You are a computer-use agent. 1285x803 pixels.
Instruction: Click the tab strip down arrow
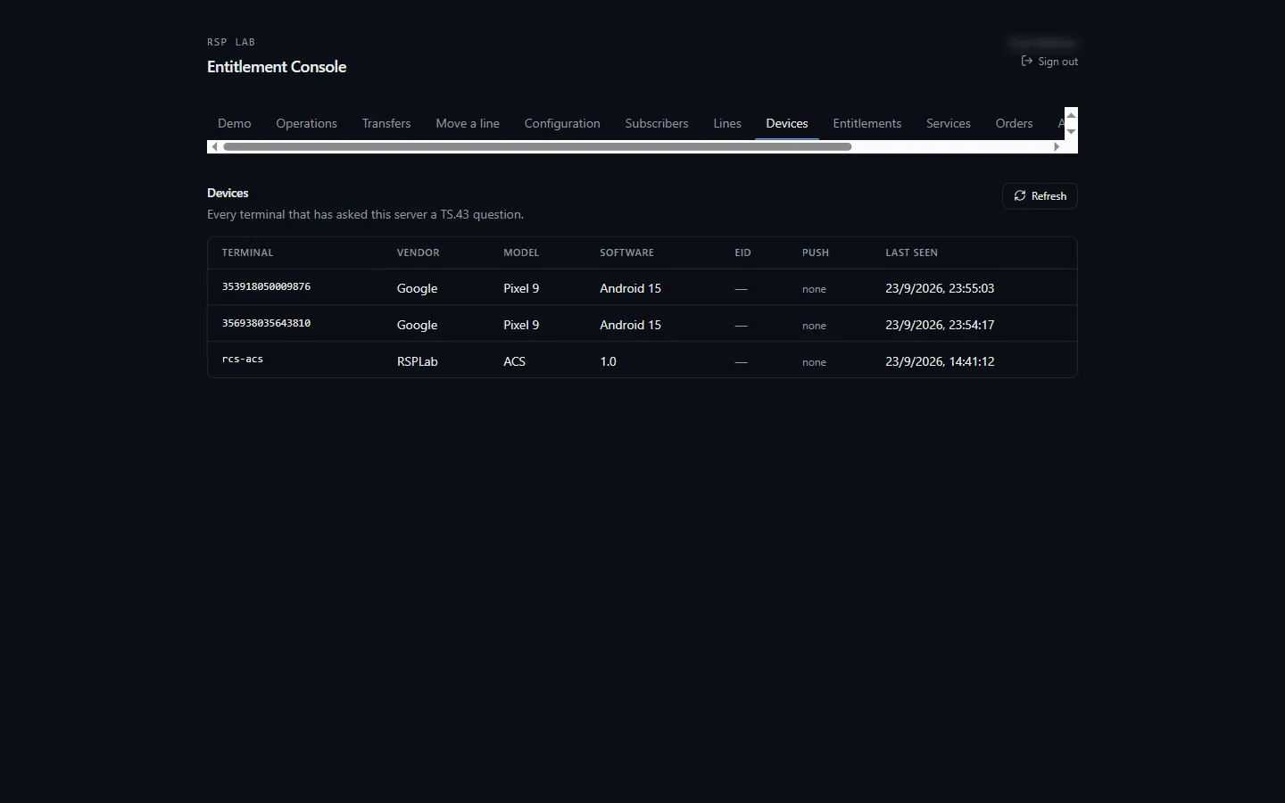[x=1072, y=131]
